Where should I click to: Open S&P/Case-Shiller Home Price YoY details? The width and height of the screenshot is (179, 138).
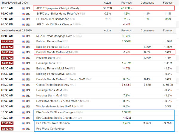point(58,14)
